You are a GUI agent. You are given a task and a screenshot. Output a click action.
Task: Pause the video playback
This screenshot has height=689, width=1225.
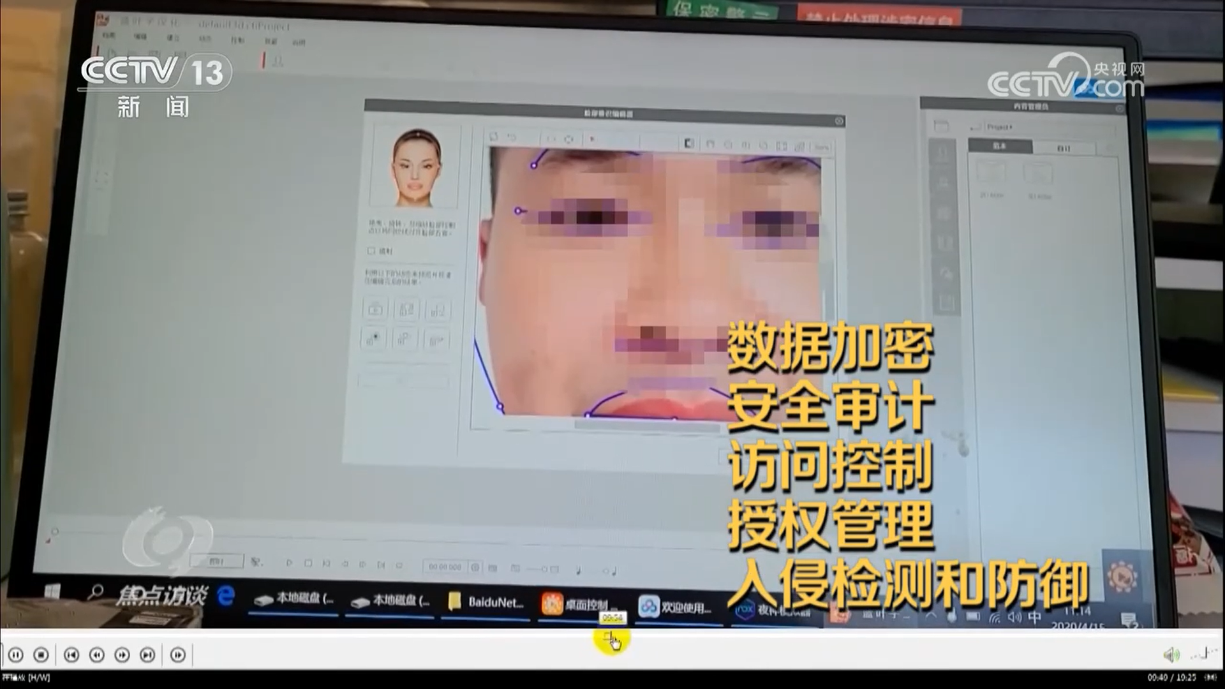pos(16,655)
